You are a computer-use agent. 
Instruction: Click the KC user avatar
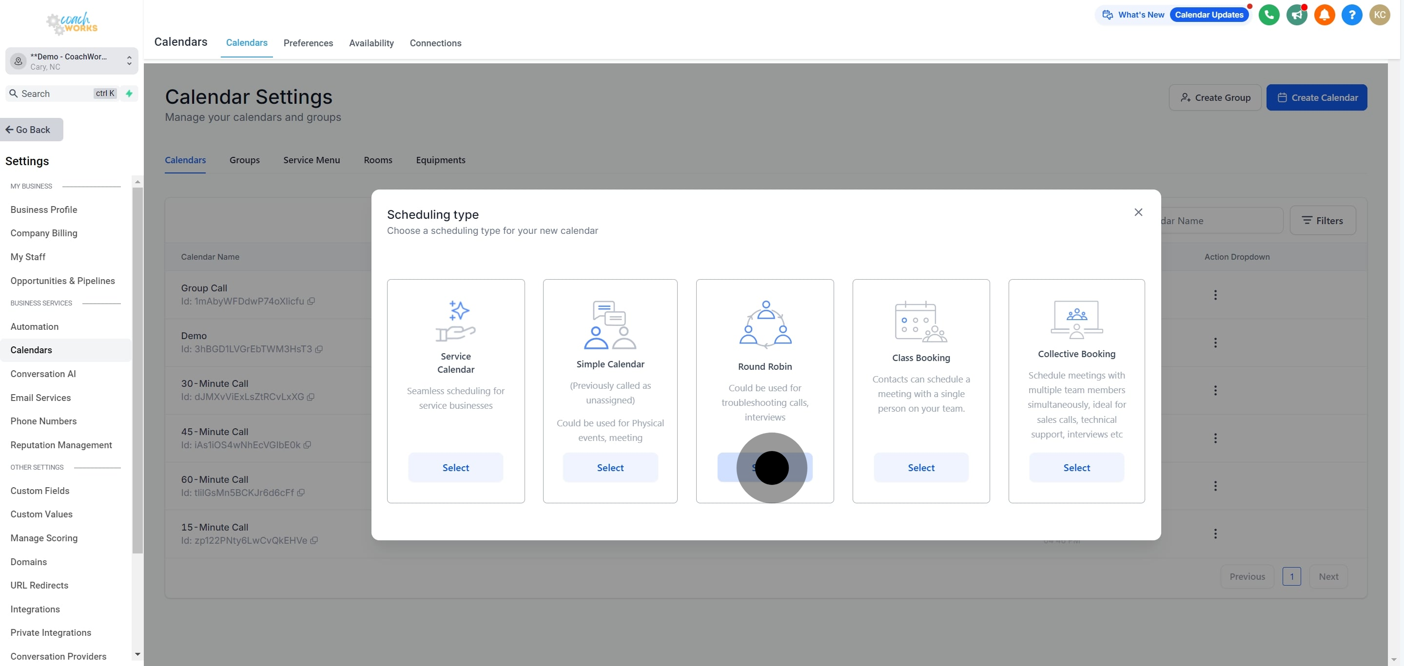point(1380,15)
